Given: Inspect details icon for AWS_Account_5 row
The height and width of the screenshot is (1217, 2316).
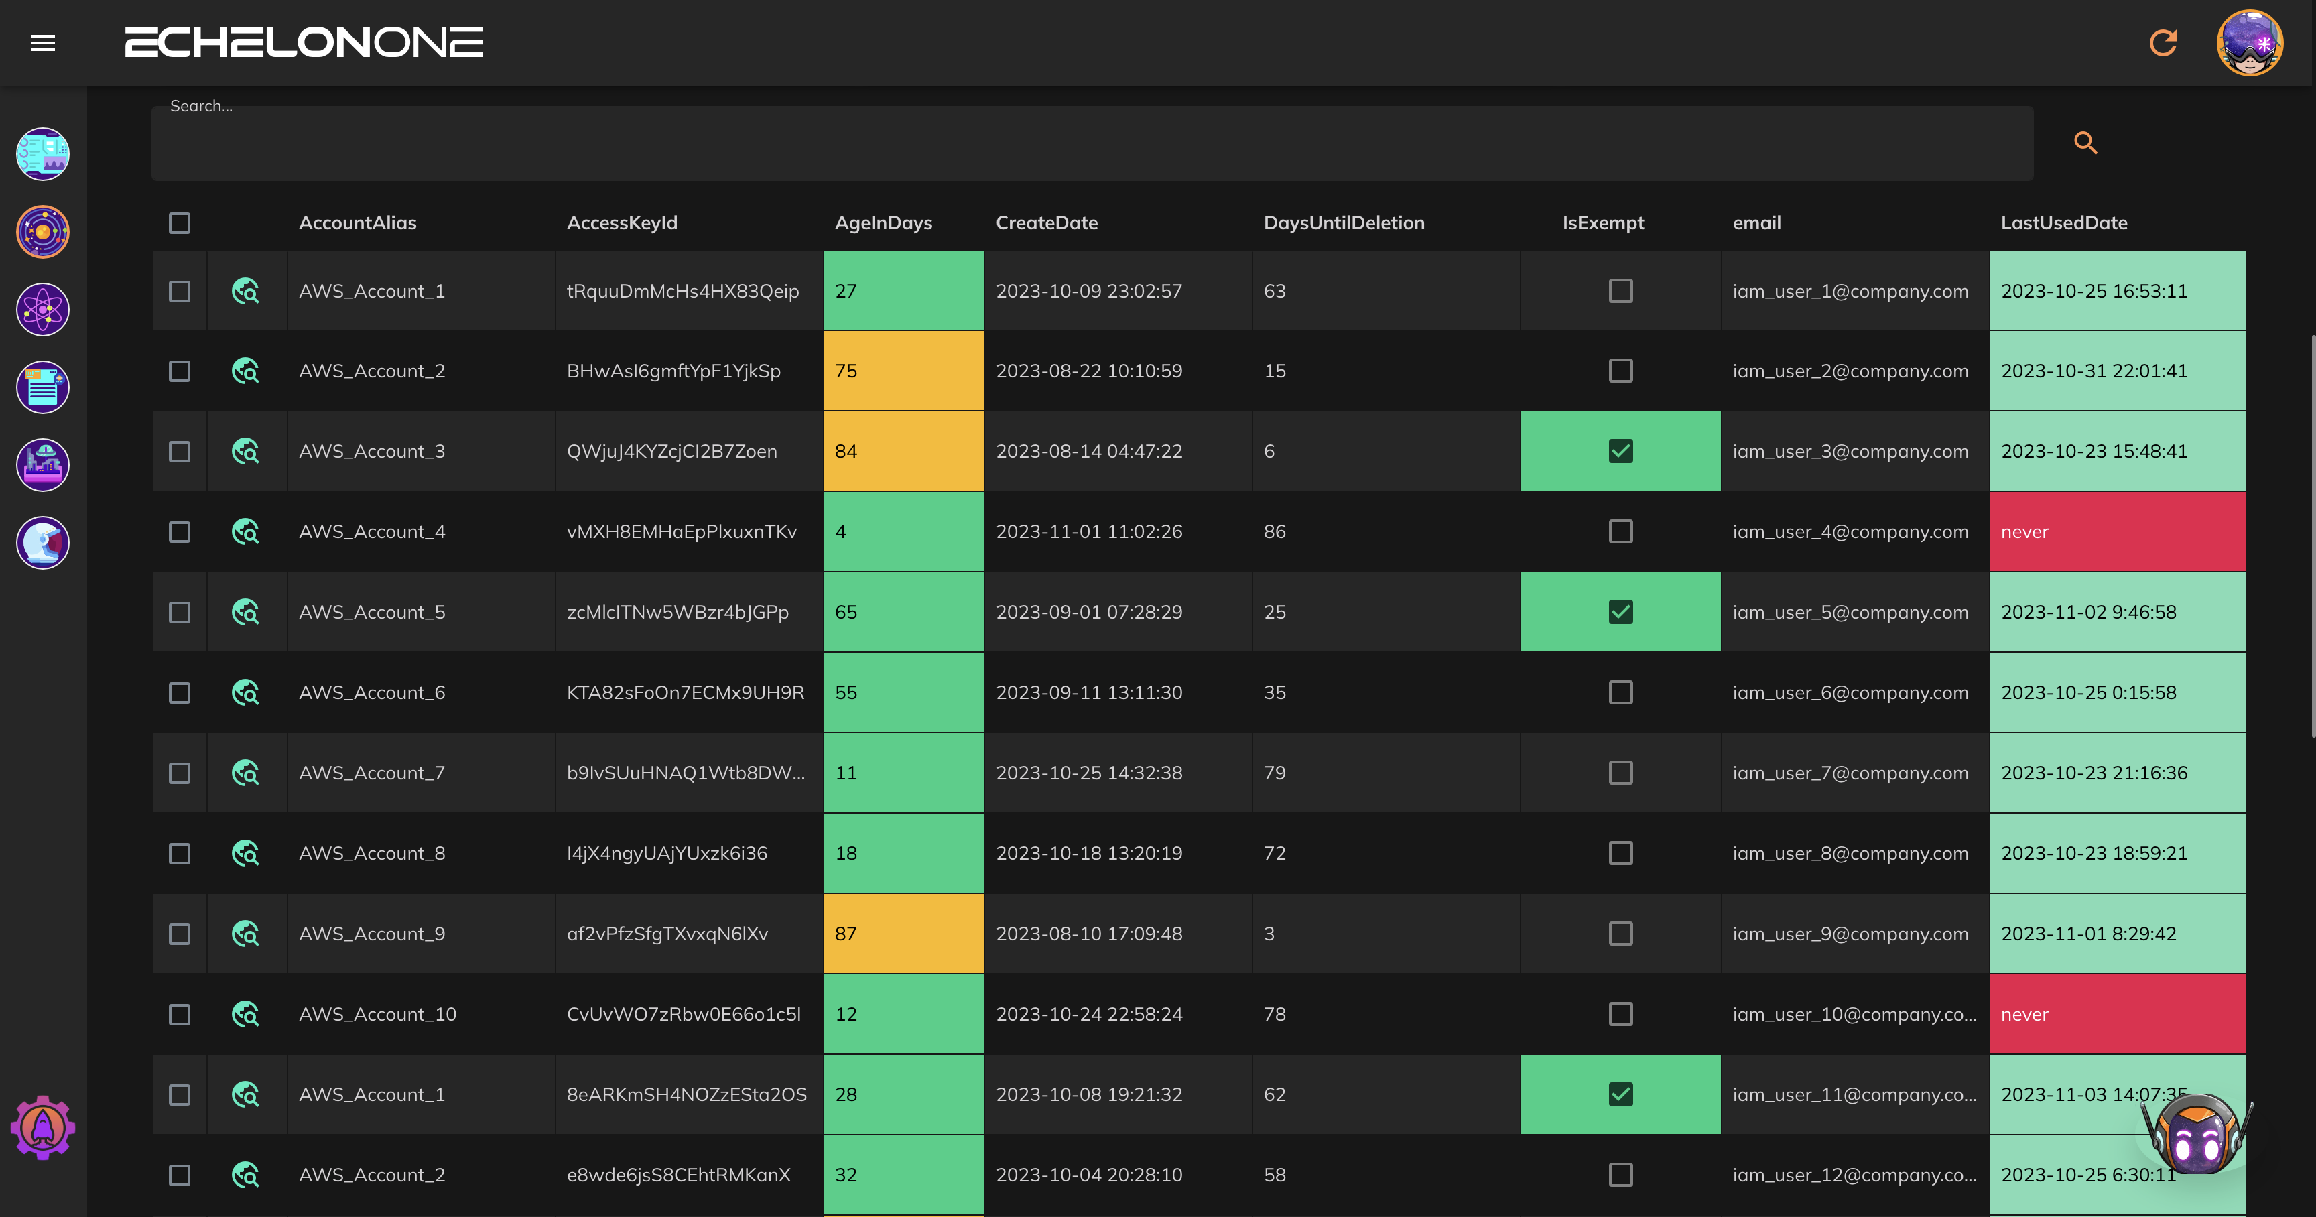Looking at the screenshot, I should [245, 612].
